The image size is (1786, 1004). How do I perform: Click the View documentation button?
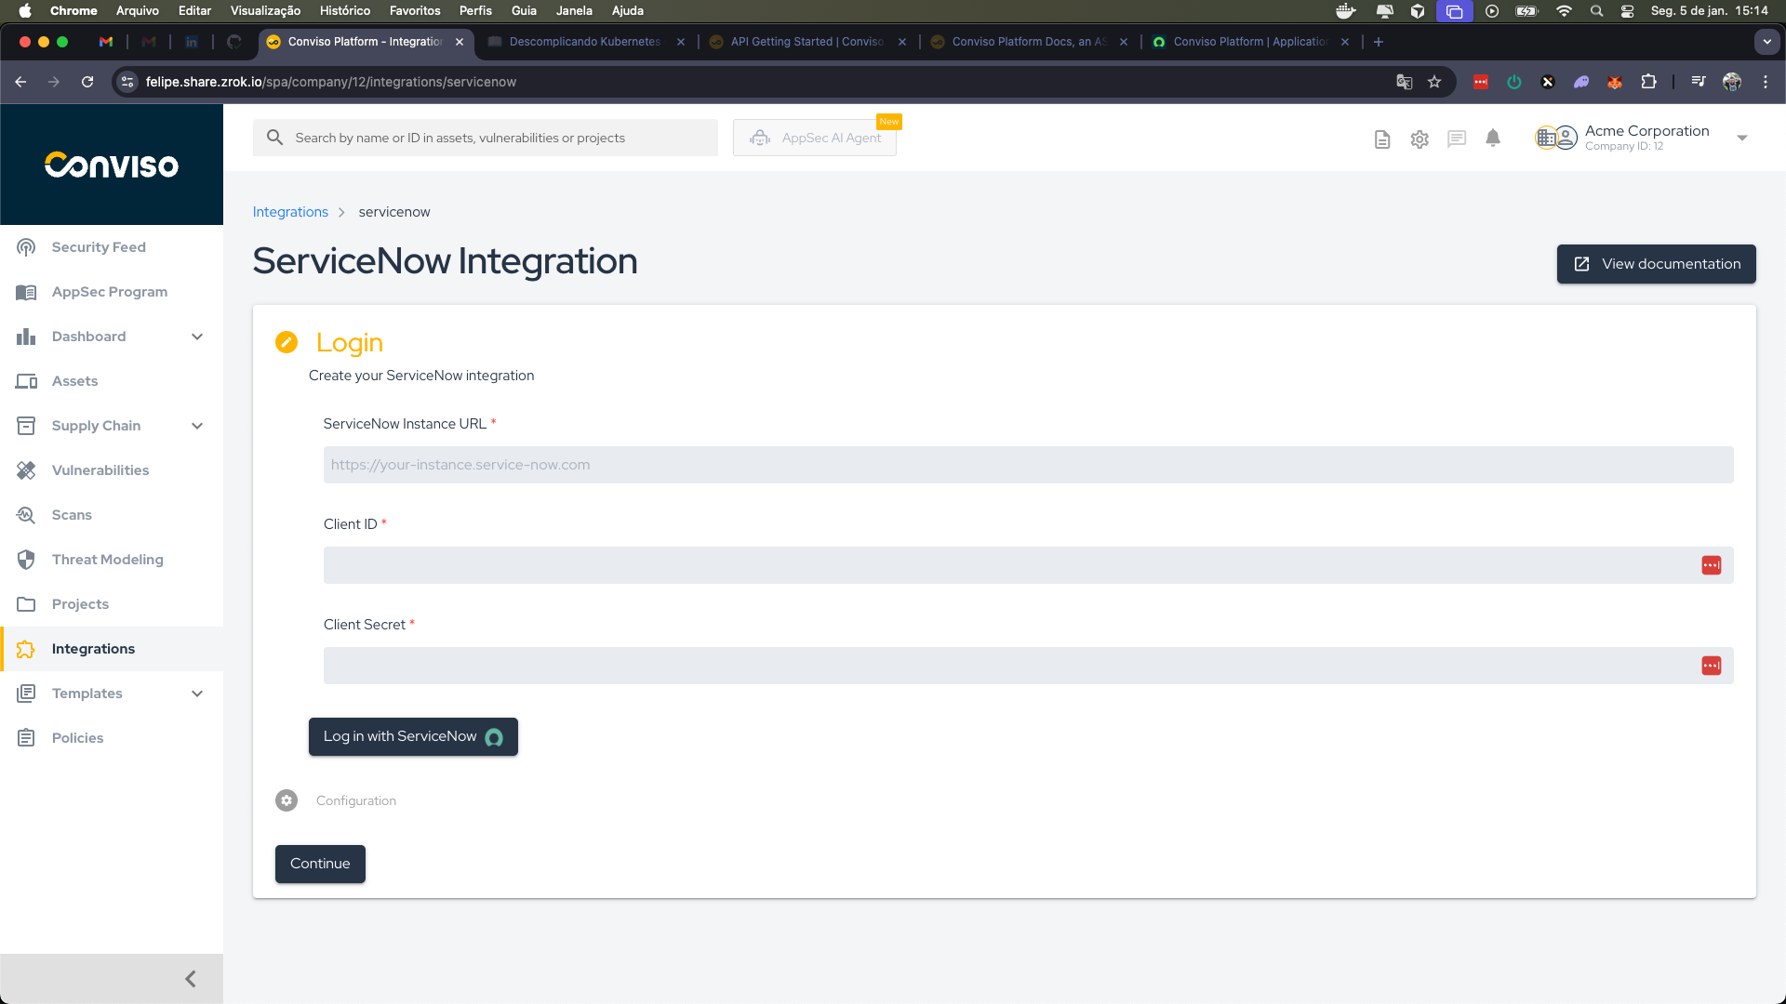pos(1656,263)
